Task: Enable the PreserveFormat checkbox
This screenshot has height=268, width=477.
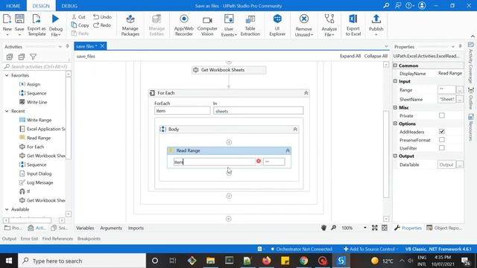Action: coord(442,140)
